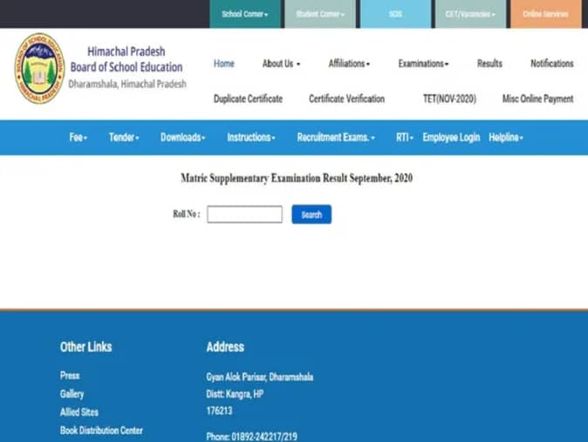Go to Certificate Verification
Screen dimensions: 588x442
(346, 99)
